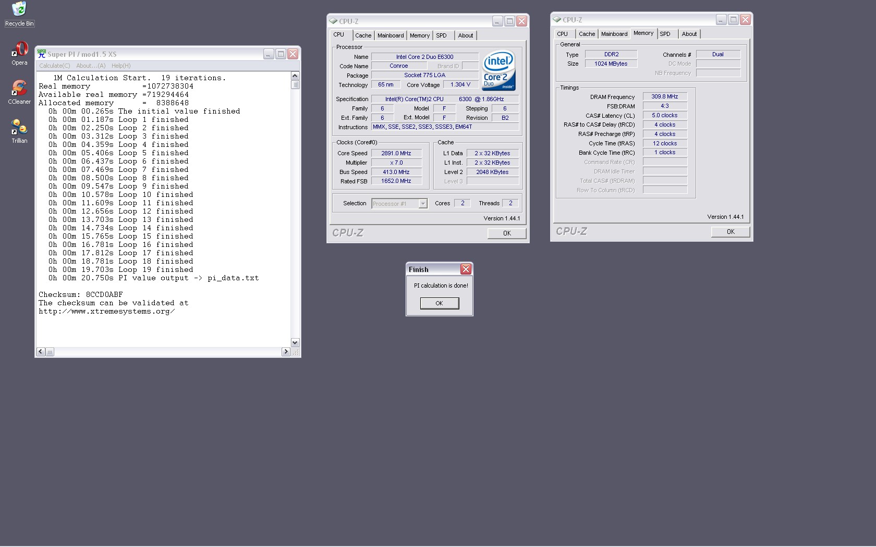Click the Super PI title bar icon

(x=42, y=54)
